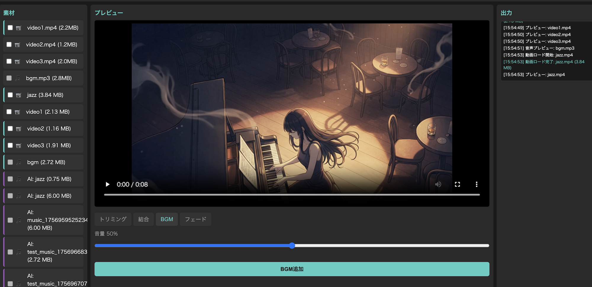Click the video icon beside video2 (1.16 MB)
This screenshot has height=287, width=592.
pyautogui.click(x=19, y=129)
